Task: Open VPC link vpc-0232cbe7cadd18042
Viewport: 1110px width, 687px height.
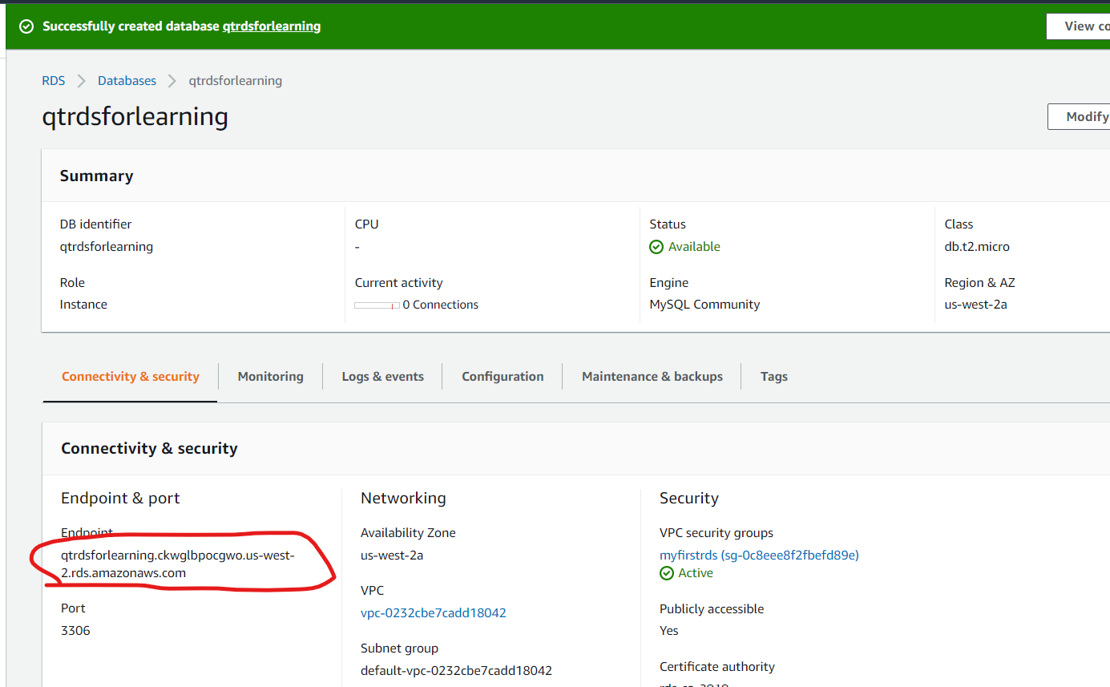Action: [x=434, y=613]
